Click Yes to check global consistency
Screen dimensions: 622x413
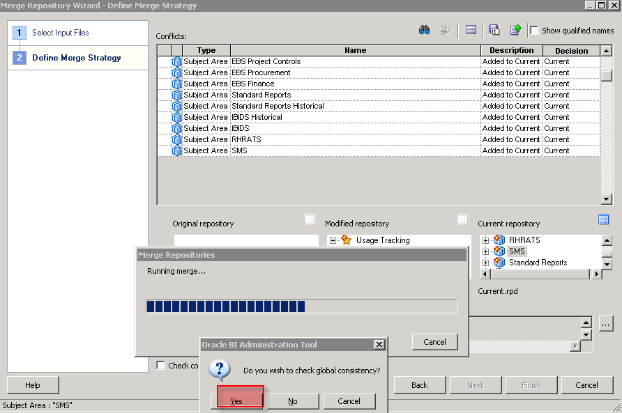(236, 401)
